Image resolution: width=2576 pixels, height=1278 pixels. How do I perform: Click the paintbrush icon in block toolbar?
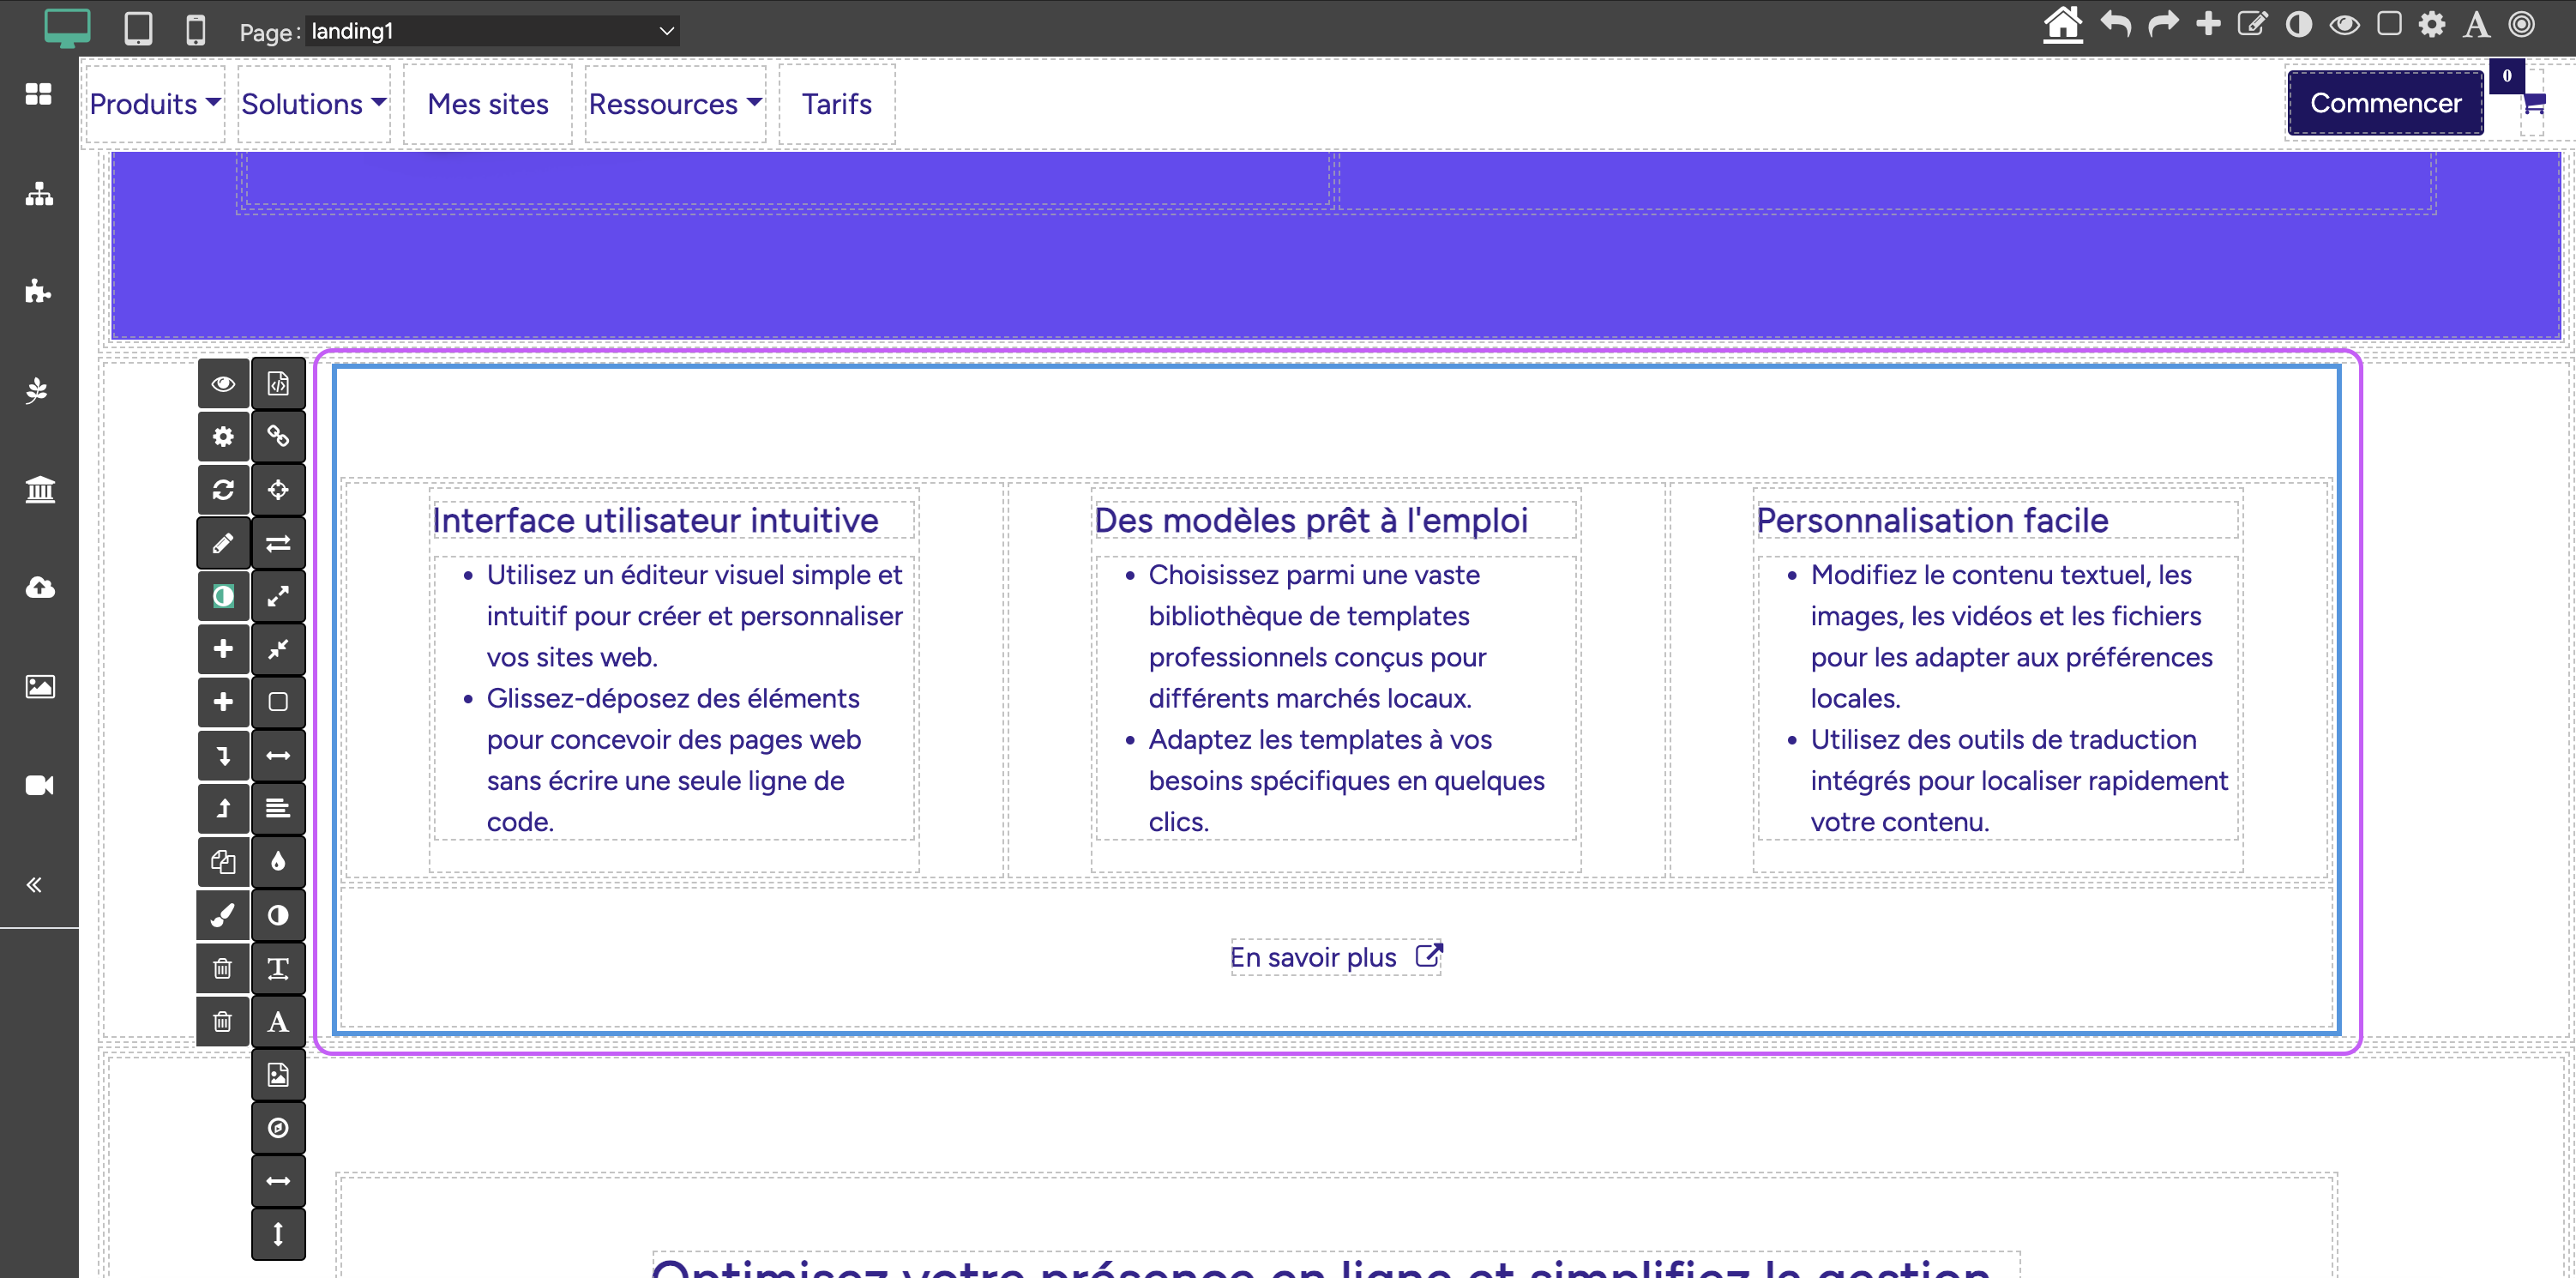click(x=223, y=915)
